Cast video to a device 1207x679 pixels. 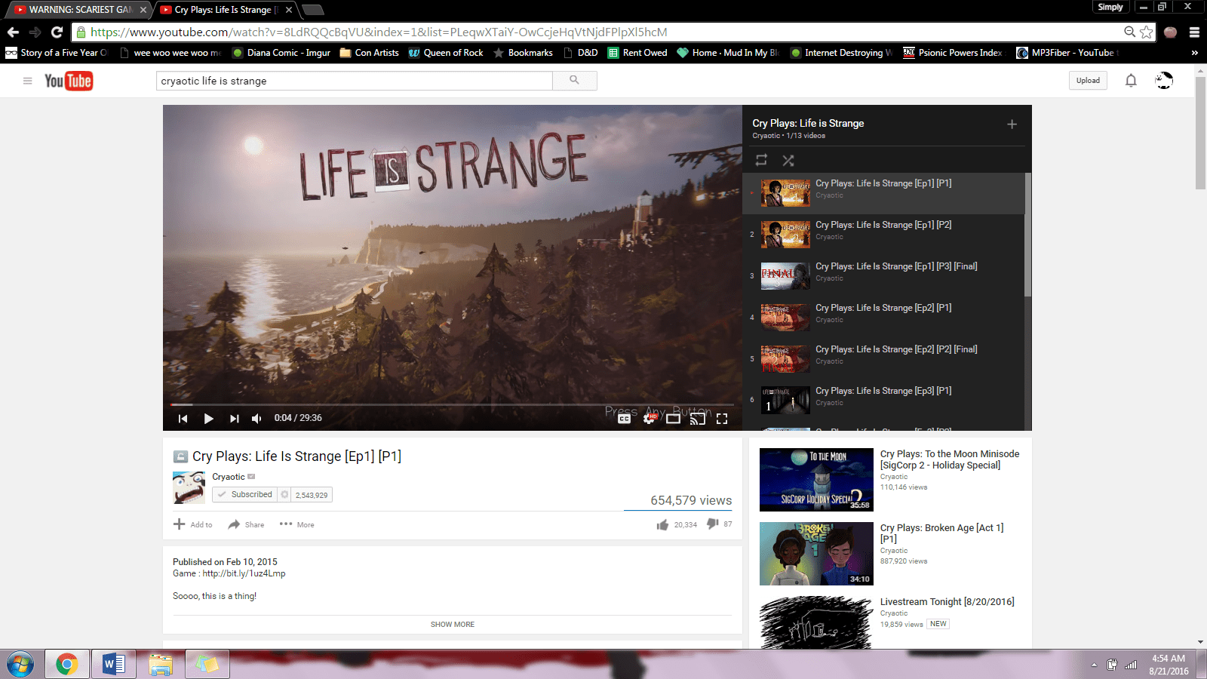coord(698,419)
